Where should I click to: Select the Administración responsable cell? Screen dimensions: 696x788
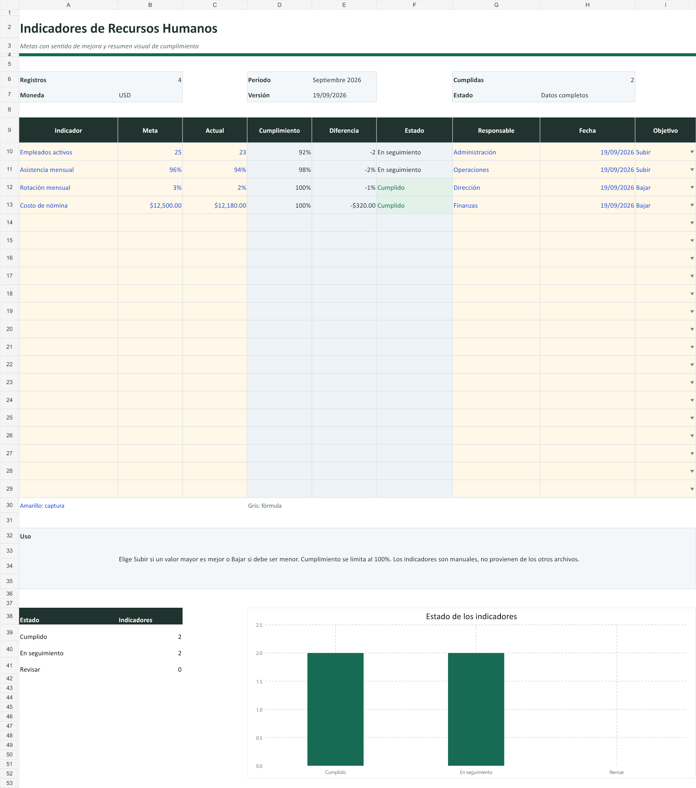496,152
